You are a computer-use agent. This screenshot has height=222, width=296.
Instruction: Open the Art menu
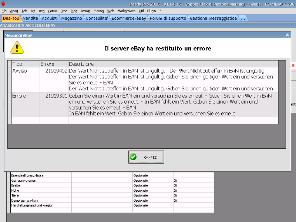pos(33,11)
